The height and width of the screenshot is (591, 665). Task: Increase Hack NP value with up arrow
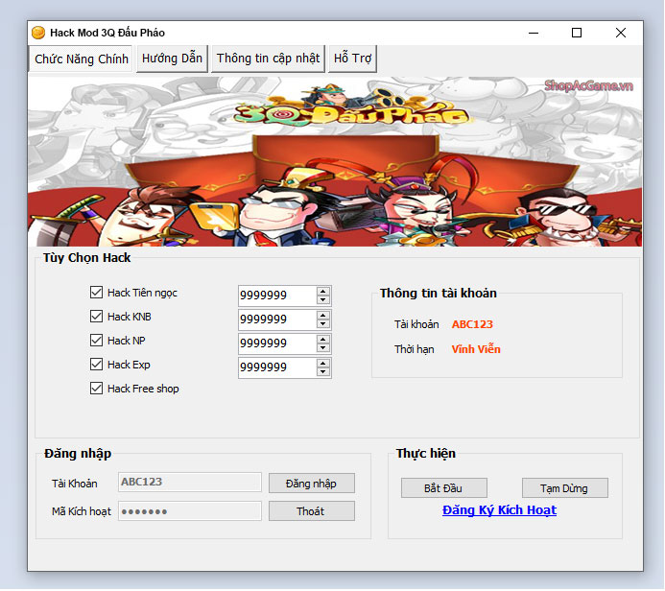[323, 340]
